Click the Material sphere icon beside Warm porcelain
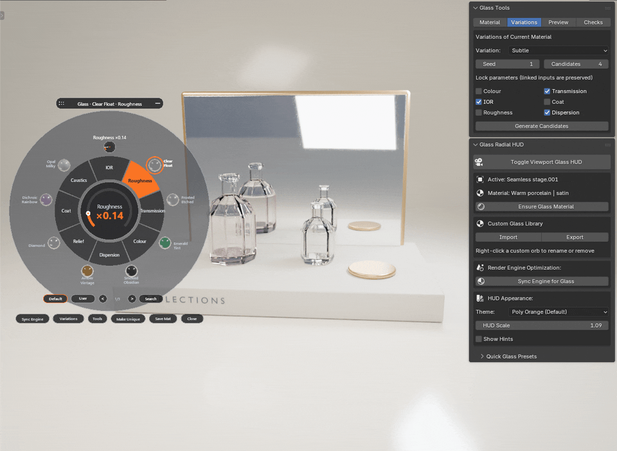The image size is (617, 451). 480,193
